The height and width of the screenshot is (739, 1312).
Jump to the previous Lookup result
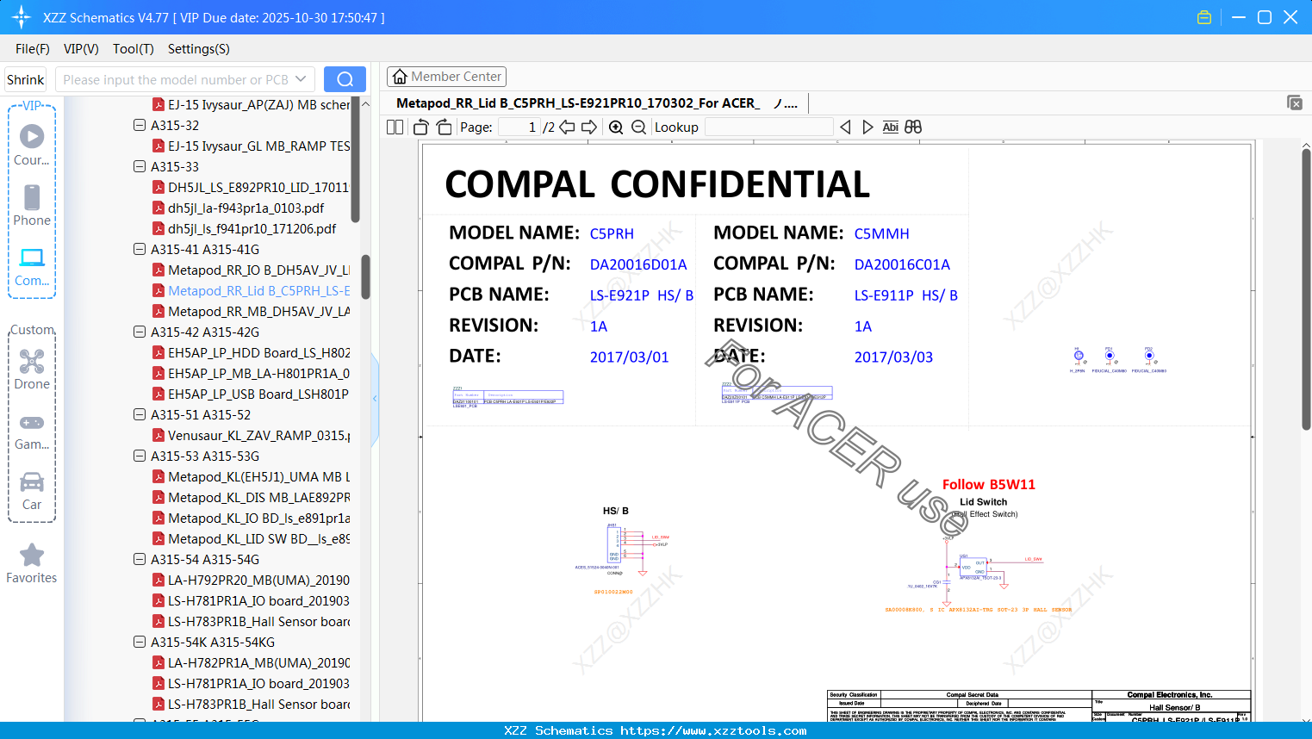pyautogui.click(x=845, y=127)
